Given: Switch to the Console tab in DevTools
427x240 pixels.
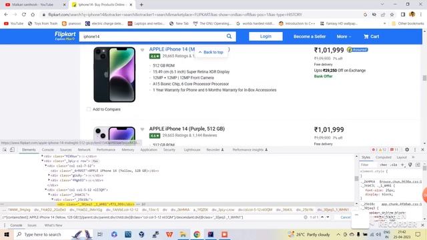Looking at the screenshot, I should 47,149.
